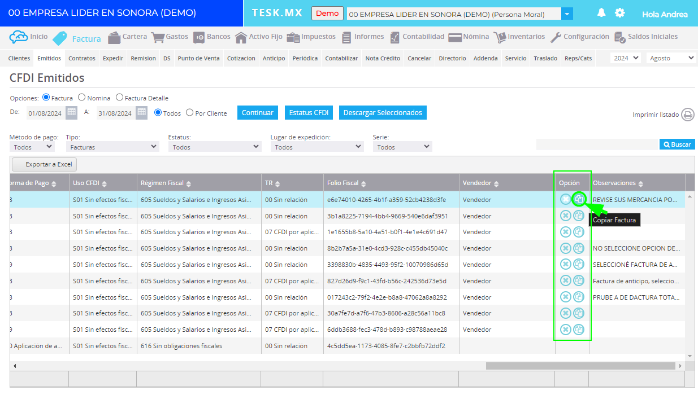Switch to the Nota Crédito tab

point(383,58)
